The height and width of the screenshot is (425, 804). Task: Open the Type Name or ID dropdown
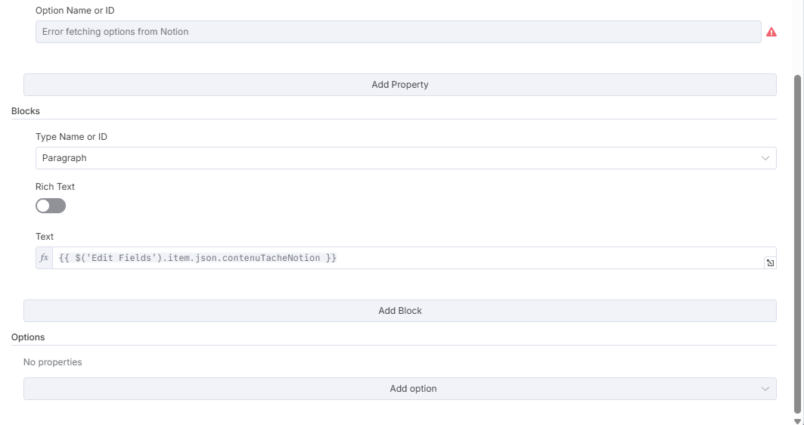click(405, 158)
